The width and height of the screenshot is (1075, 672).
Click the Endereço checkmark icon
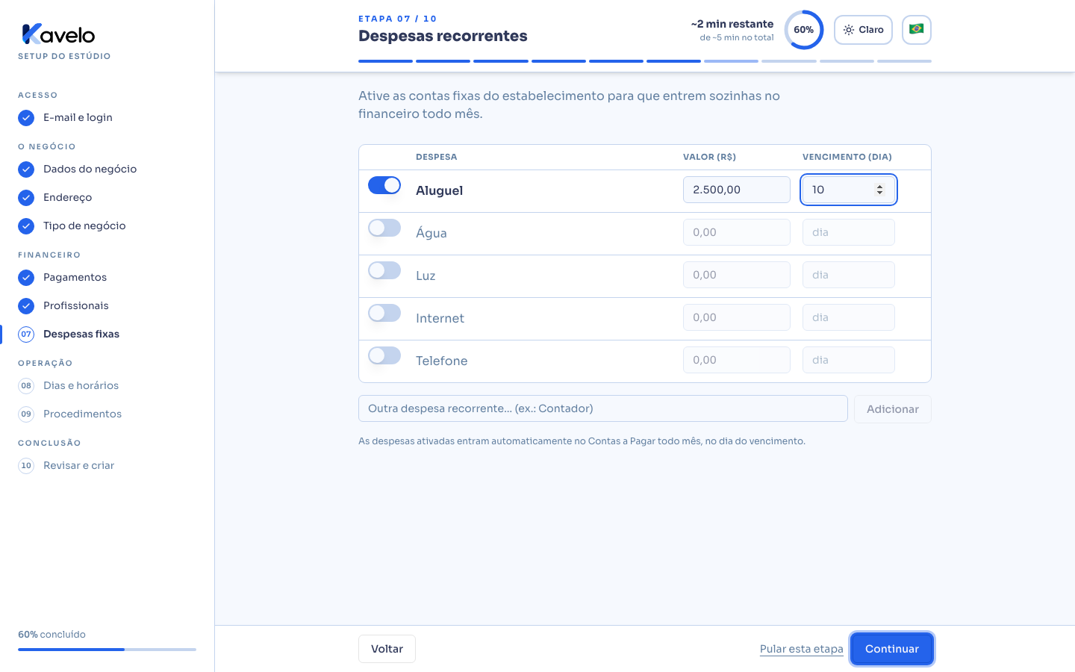[26, 198]
